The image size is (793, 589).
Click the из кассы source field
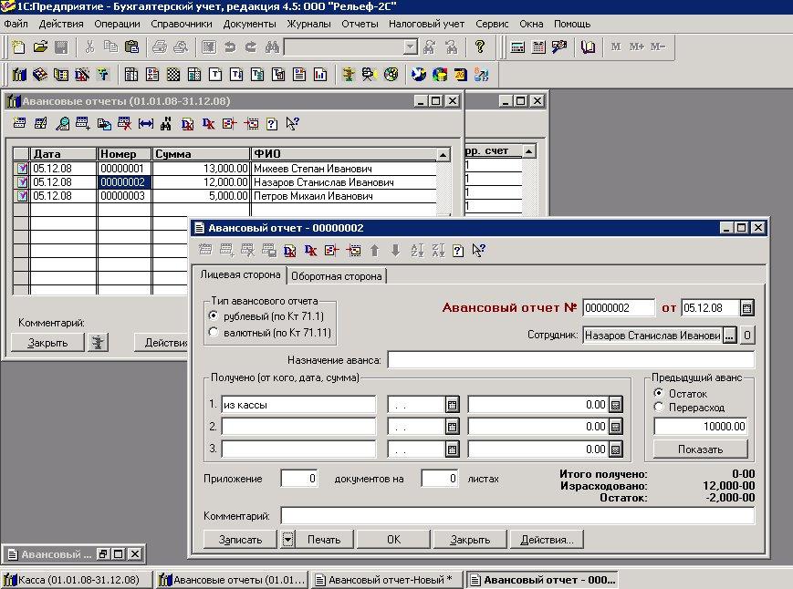pos(298,405)
